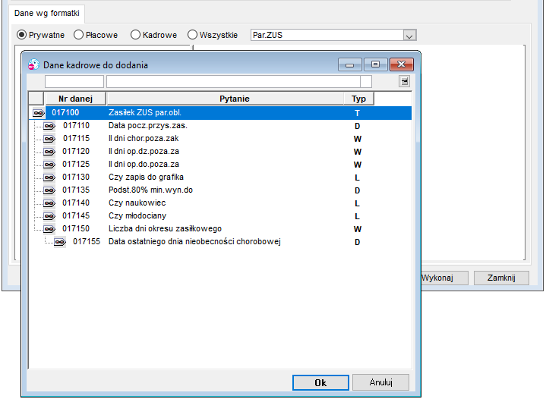Screen dimensions: 546x399
Task: Click the link icon of row 017110
Action: point(49,126)
